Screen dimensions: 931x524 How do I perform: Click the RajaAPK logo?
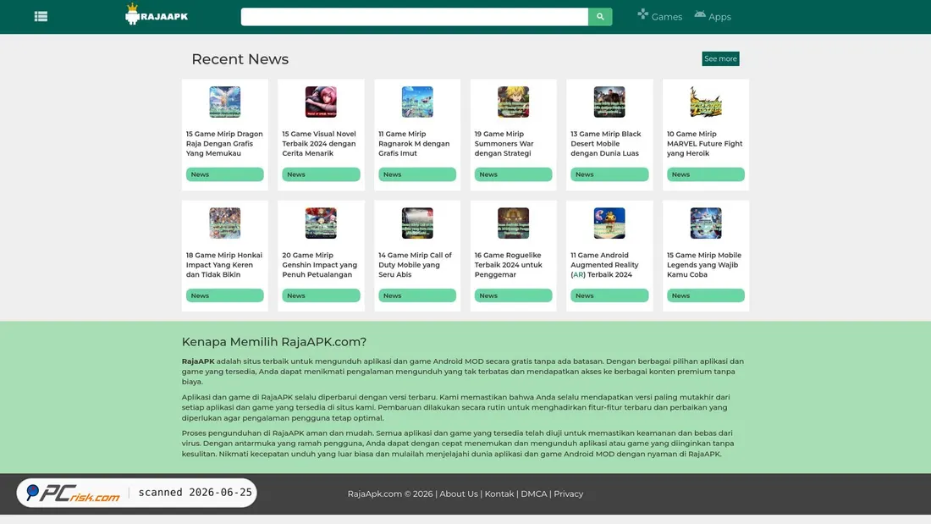pyautogui.click(x=157, y=14)
